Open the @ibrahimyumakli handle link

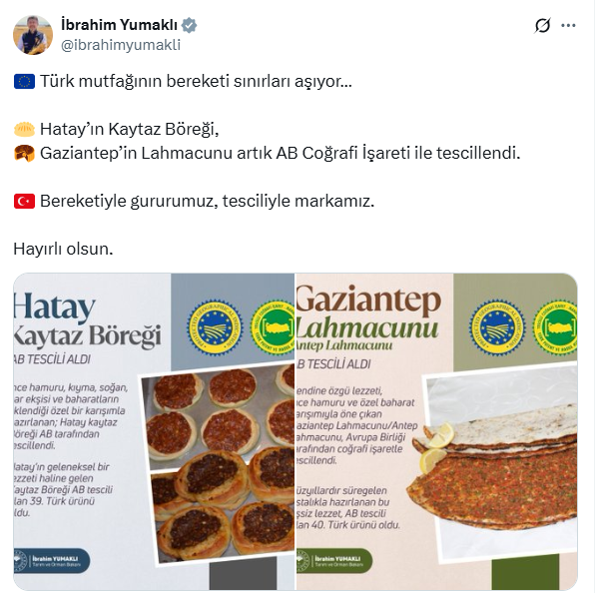pos(121,45)
